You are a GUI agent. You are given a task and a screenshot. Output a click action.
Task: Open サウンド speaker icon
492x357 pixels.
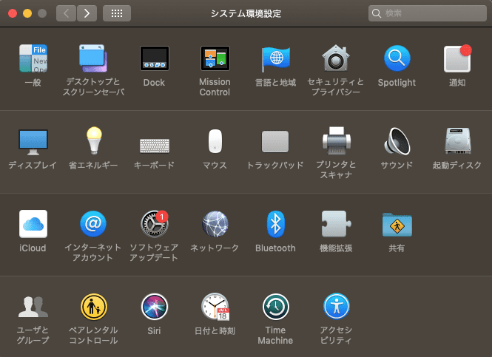pos(397,141)
